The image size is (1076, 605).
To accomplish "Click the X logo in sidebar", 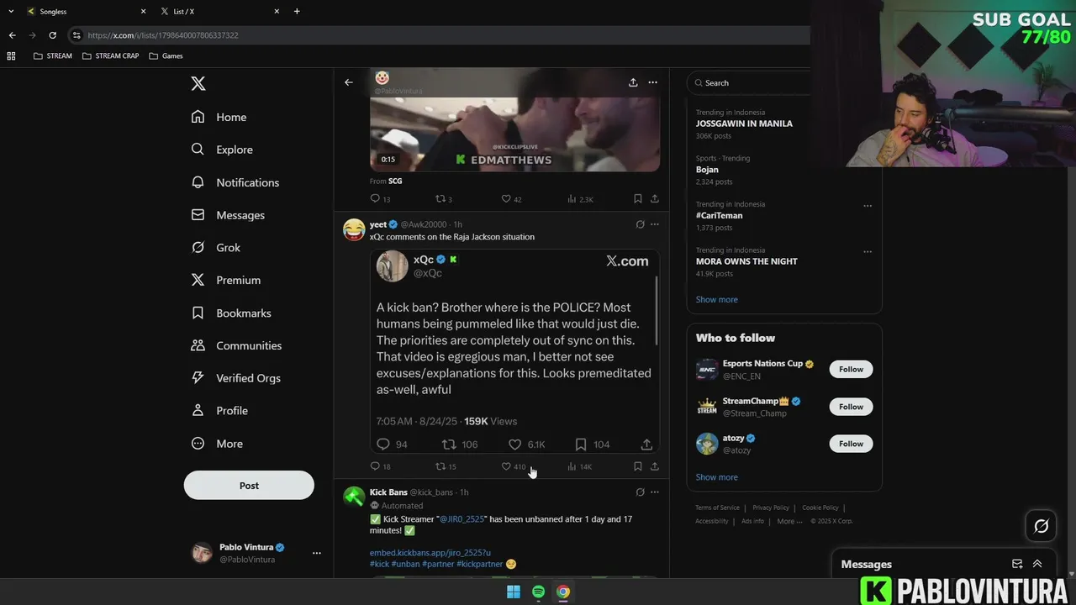I will pyautogui.click(x=198, y=83).
